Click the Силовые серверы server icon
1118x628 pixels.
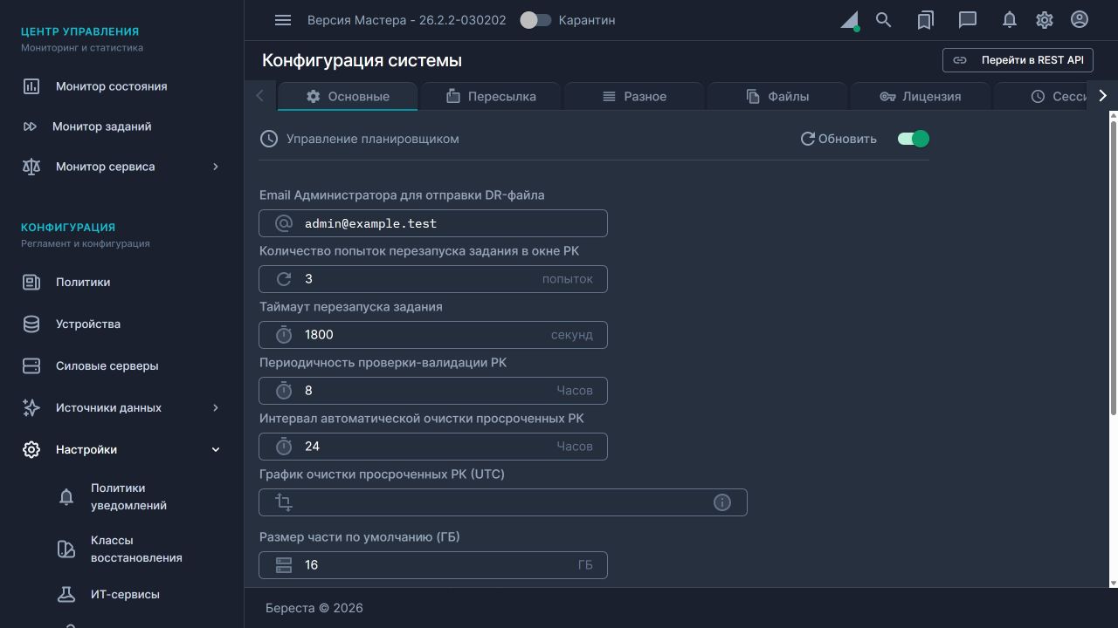point(31,365)
